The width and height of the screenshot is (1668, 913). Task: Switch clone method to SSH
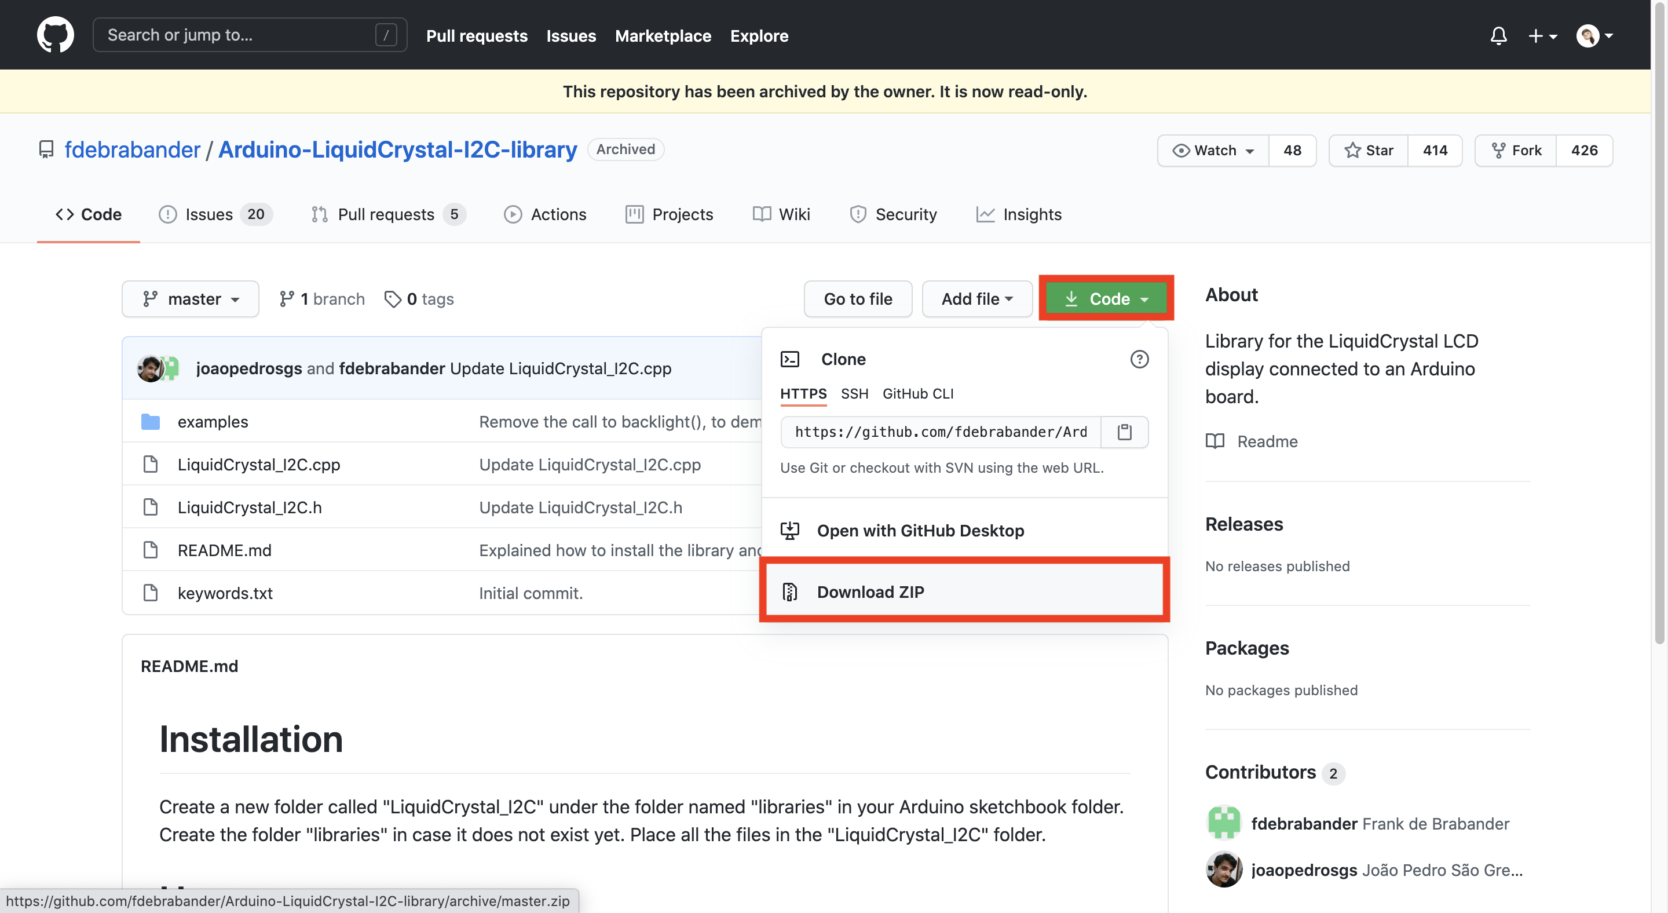(x=854, y=394)
